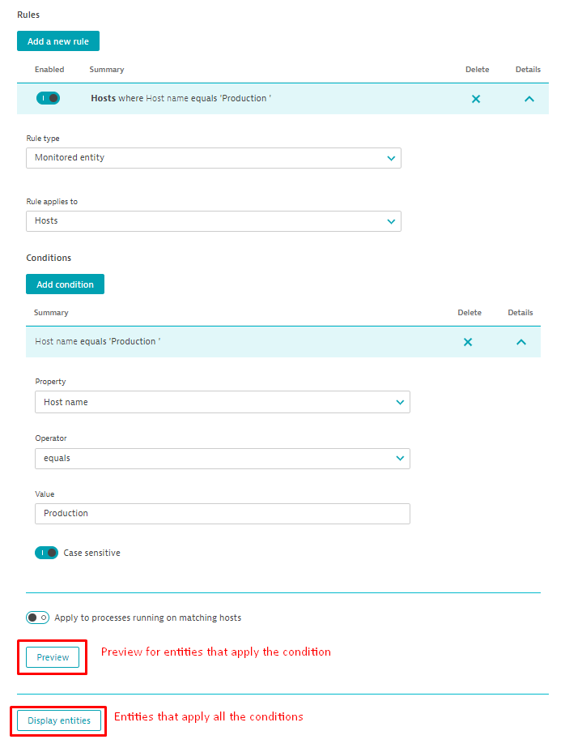The height and width of the screenshot is (748, 565).
Task: Click the chevron arrow in Rule type dropdown
Action: tap(392, 158)
